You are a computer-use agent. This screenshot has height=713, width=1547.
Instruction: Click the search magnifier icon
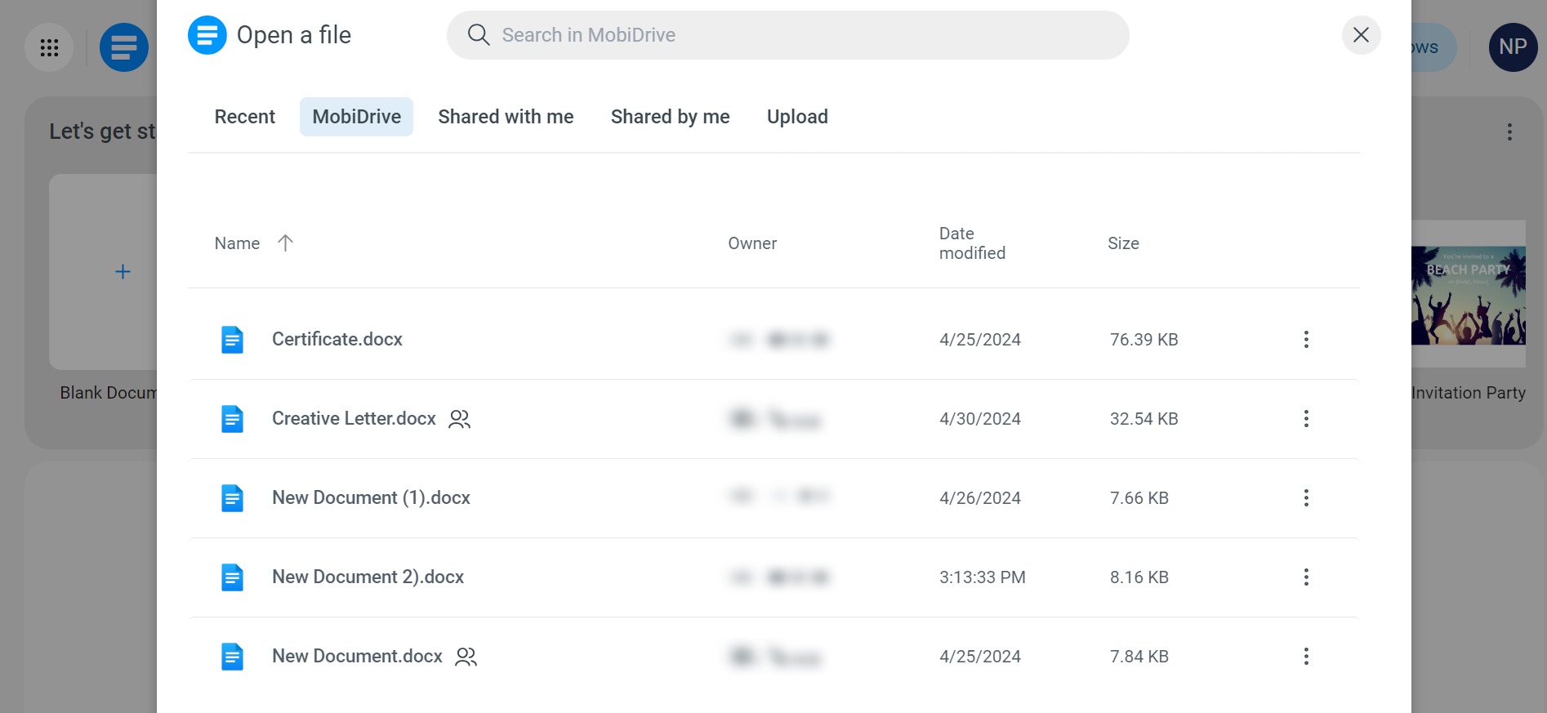pyautogui.click(x=479, y=35)
